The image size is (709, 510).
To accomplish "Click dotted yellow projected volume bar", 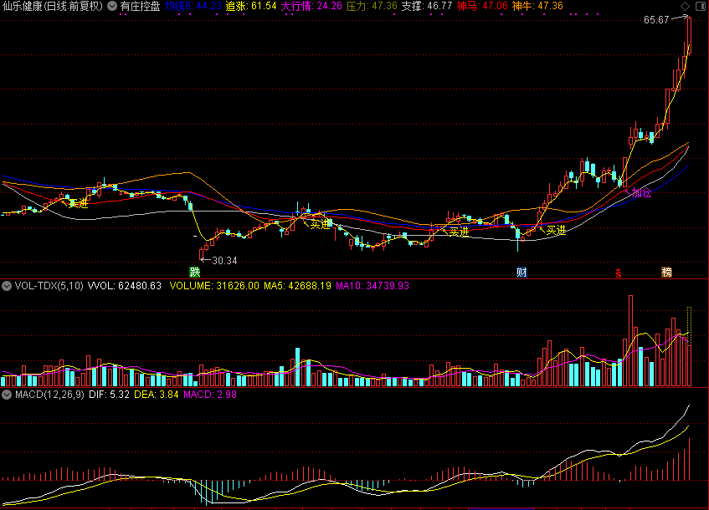I will click(x=689, y=325).
